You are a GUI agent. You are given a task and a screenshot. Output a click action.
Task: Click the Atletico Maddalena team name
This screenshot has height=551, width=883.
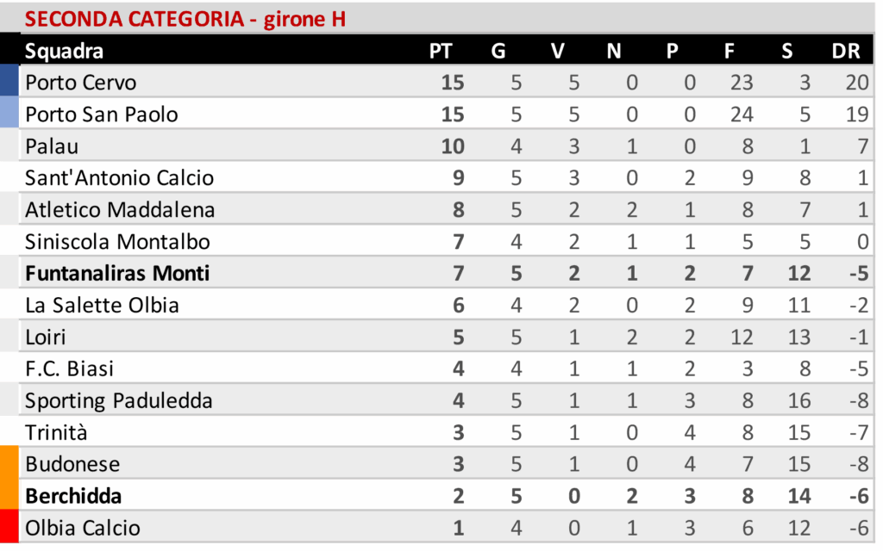click(x=120, y=210)
